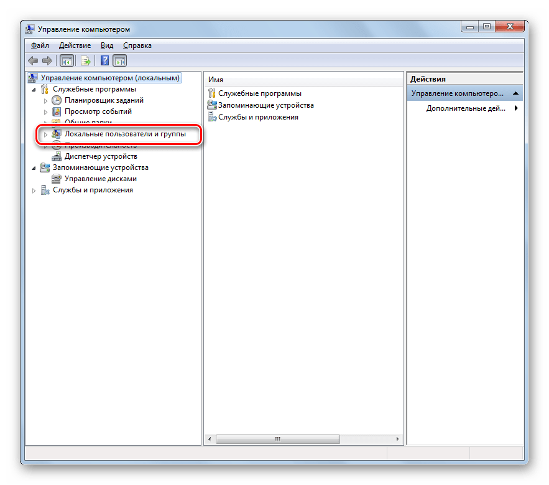
Task: Click the right arrow of horizontal scrollbar
Action: (397, 439)
